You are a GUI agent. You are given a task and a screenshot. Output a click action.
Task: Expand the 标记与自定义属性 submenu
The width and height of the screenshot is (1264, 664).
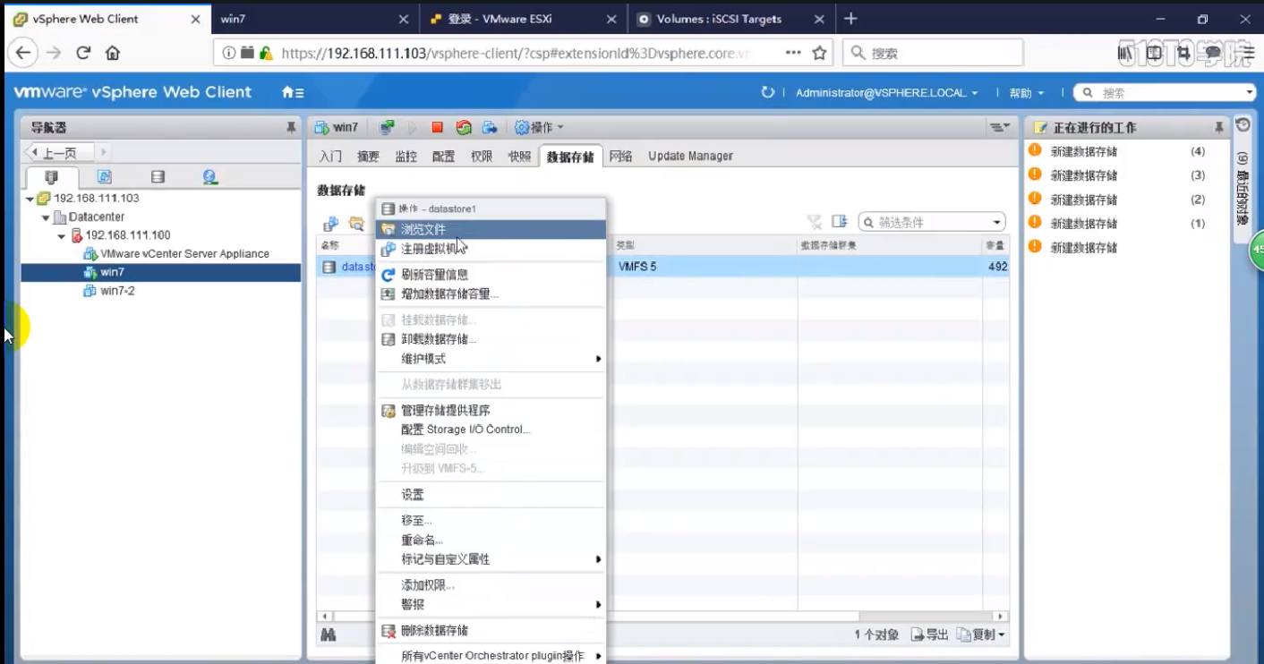click(x=490, y=559)
